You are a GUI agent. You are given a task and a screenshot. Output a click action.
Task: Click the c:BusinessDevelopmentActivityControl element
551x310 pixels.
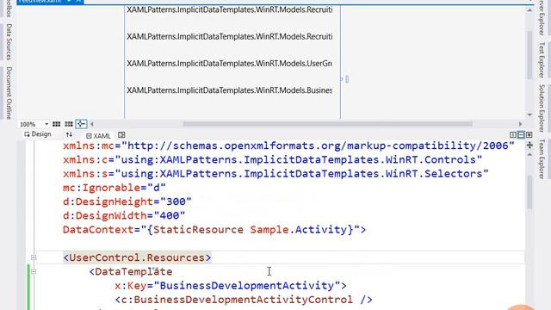point(244,300)
